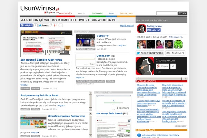Click the Tweet share button
Viewport: 207px width, 138px height.
(44, 25)
